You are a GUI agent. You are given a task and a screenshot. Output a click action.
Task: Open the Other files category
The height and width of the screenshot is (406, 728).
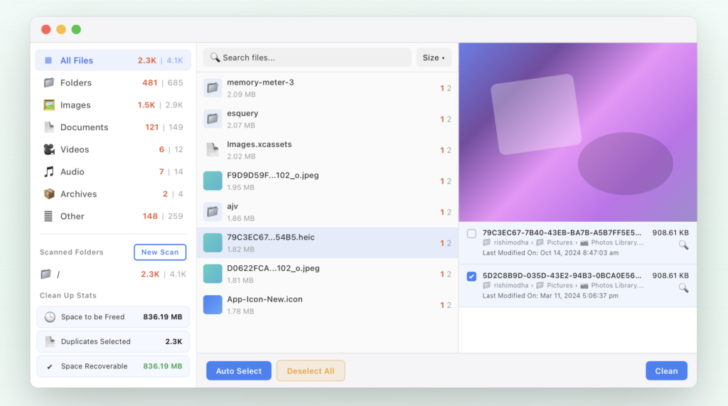[x=72, y=216]
